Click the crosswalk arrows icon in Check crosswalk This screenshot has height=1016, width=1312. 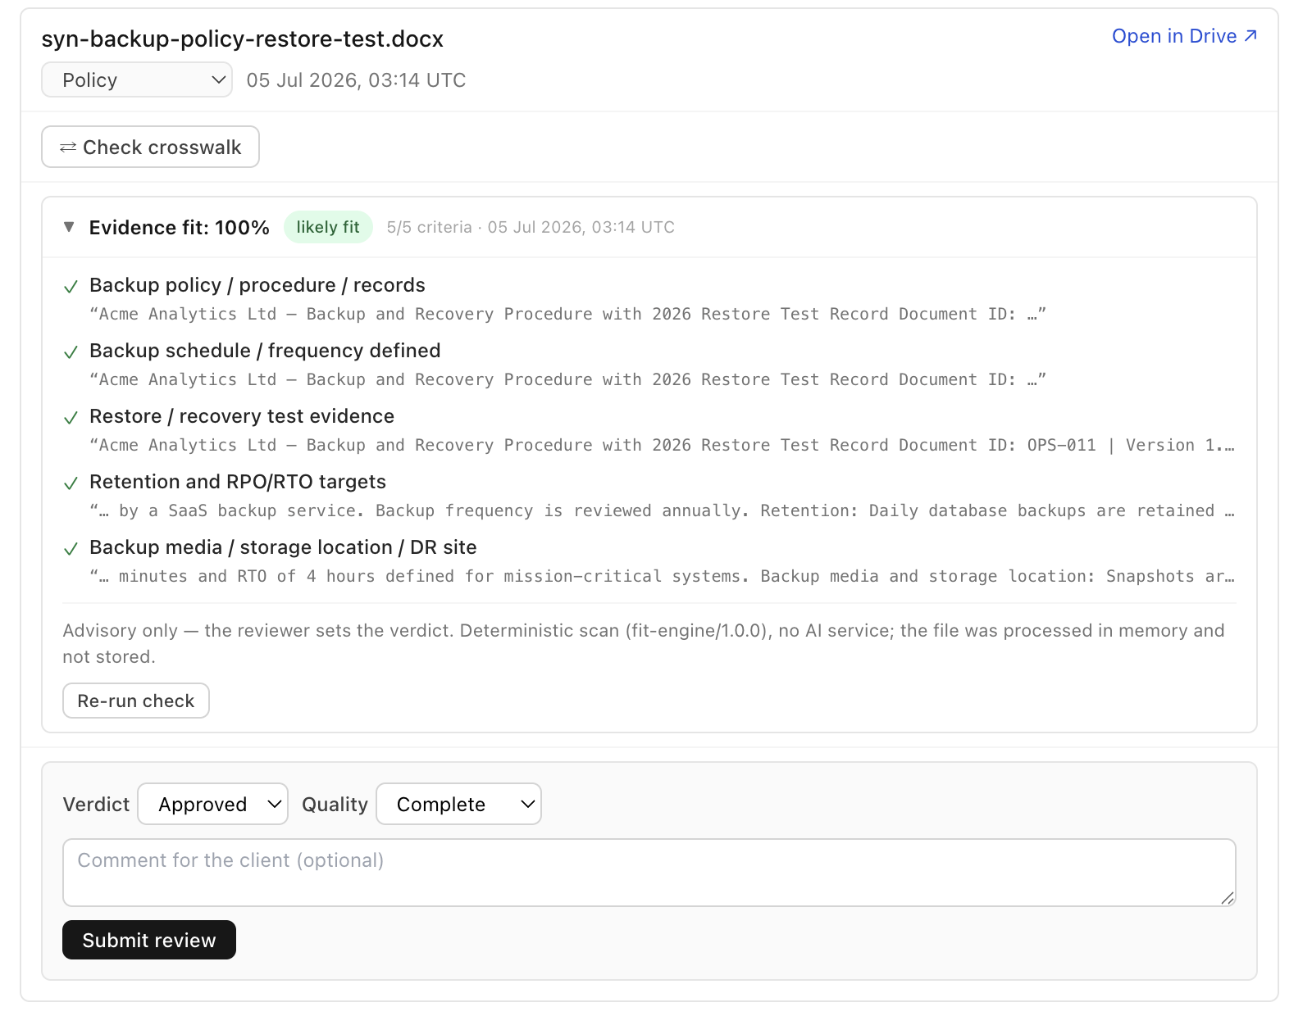[x=68, y=147]
